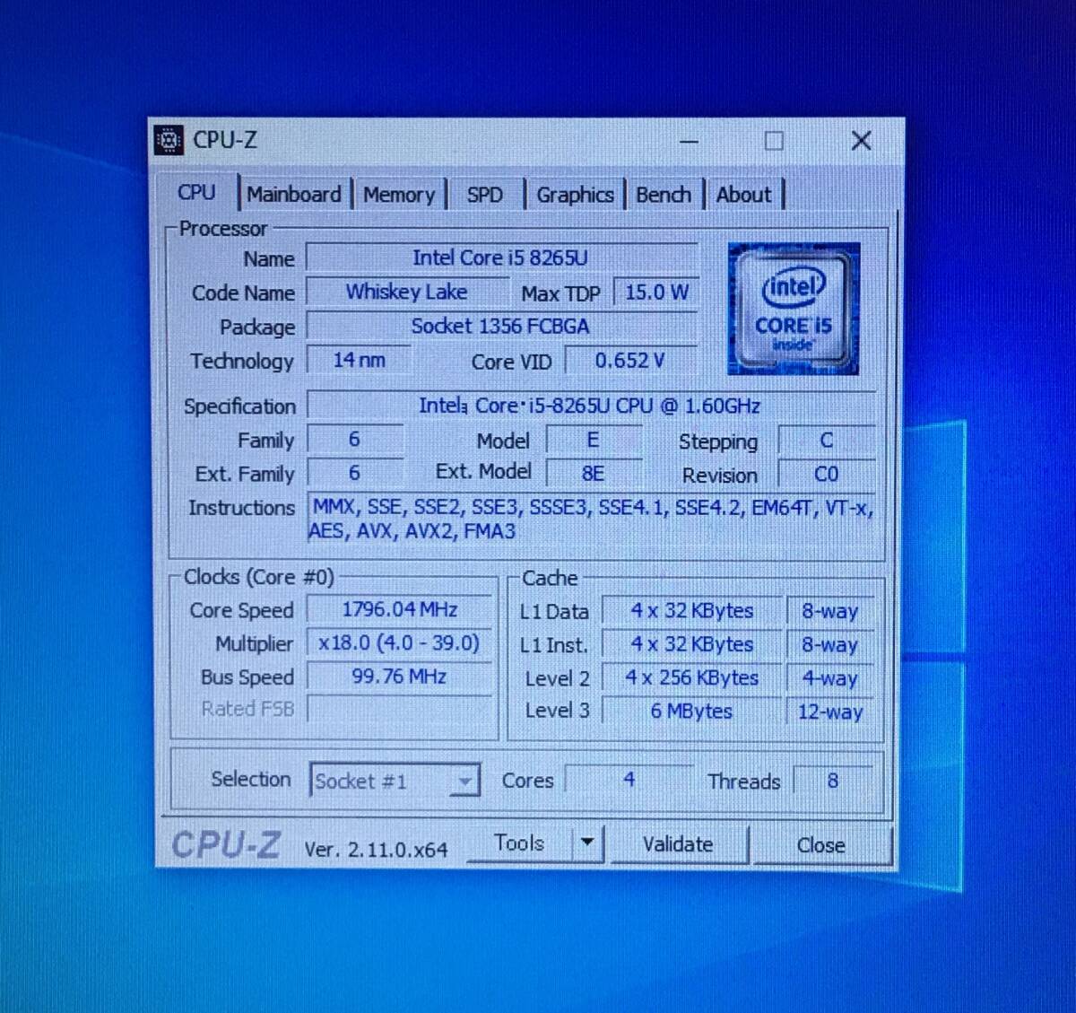Click the Threads count value 8

click(x=833, y=782)
